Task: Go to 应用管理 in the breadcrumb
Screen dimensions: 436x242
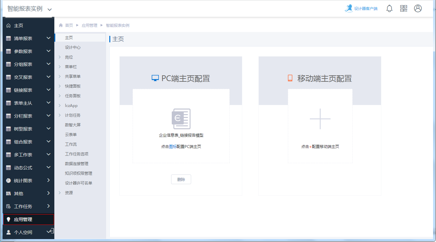Action: [90, 25]
